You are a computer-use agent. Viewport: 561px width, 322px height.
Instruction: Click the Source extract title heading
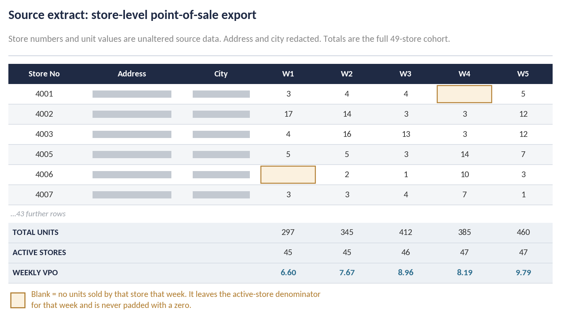tap(132, 15)
